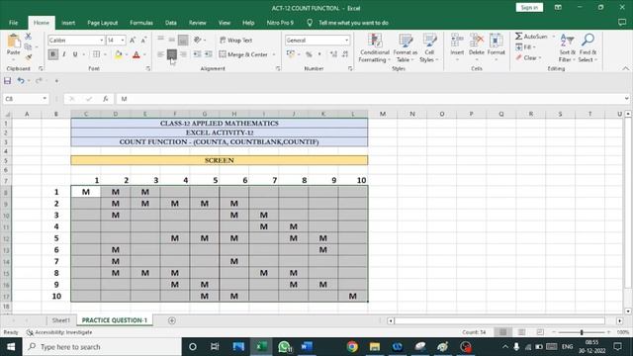The image size is (633, 356).
Task: Switch to Page Break Preview view
Action: (x=540, y=332)
